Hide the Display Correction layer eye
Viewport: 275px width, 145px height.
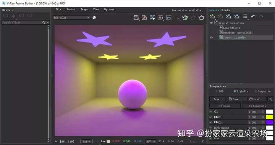[x=211, y=23]
